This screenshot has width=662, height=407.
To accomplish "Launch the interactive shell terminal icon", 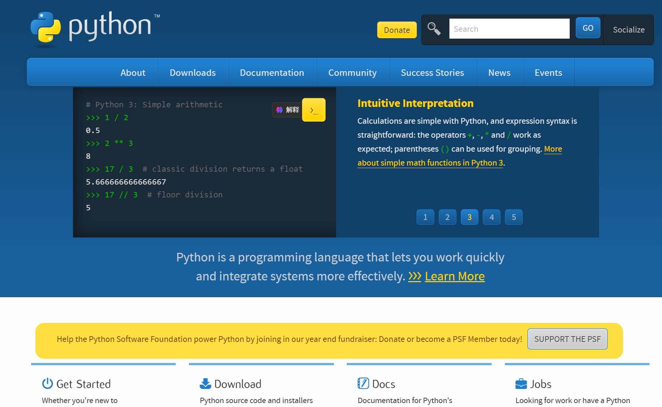I will coord(314,110).
